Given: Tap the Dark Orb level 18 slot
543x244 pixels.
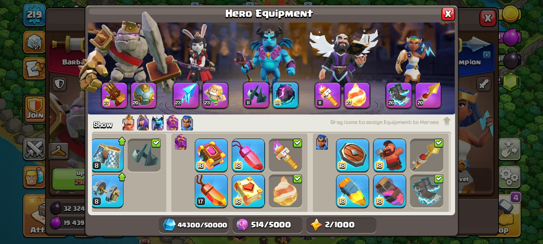Looking at the screenshot, I should (285, 95).
